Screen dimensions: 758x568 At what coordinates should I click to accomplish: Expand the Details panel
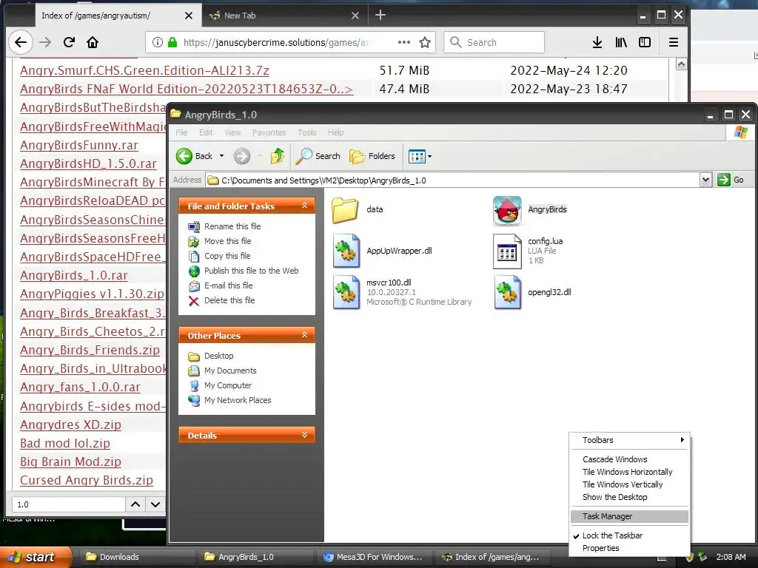tap(304, 435)
